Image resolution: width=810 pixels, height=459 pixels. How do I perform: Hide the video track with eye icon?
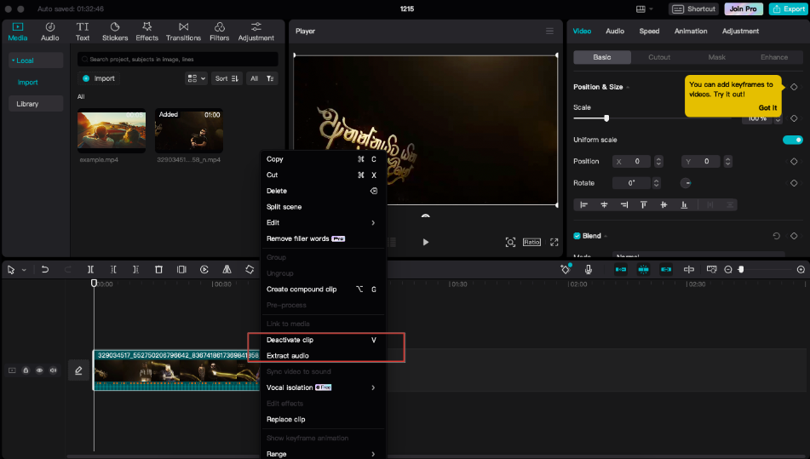tap(39, 370)
